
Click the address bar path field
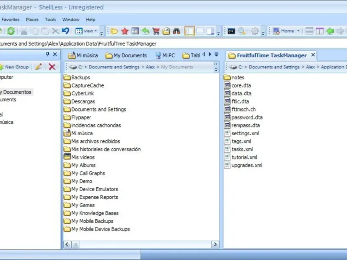pos(173,44)
